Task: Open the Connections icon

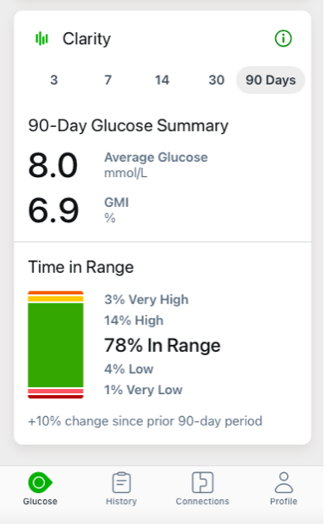Action: pos(202,482)
